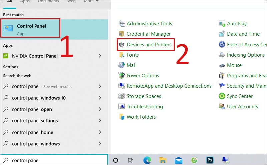Open the Sync Center icon
Image resolution: width=267 pixels, height=165 pixels.
coord(222,96)
